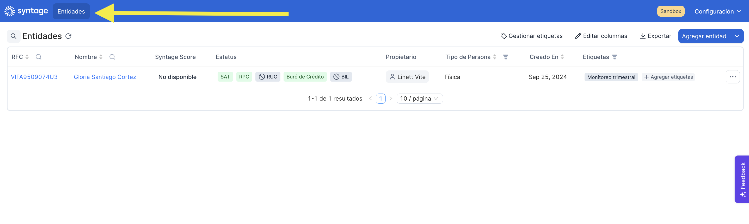
Task: Go to previous page arrow
Action: [370, 98]
